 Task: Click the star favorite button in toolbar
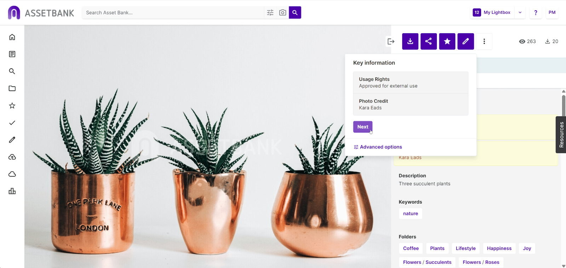pyautogui.click(x=447, y=41)
